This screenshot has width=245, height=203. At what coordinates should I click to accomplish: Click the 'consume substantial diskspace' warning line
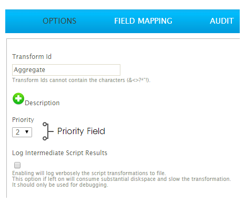(121, 179)
